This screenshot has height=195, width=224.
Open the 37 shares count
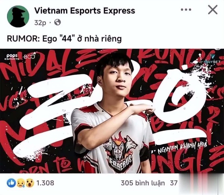(174, 183)
